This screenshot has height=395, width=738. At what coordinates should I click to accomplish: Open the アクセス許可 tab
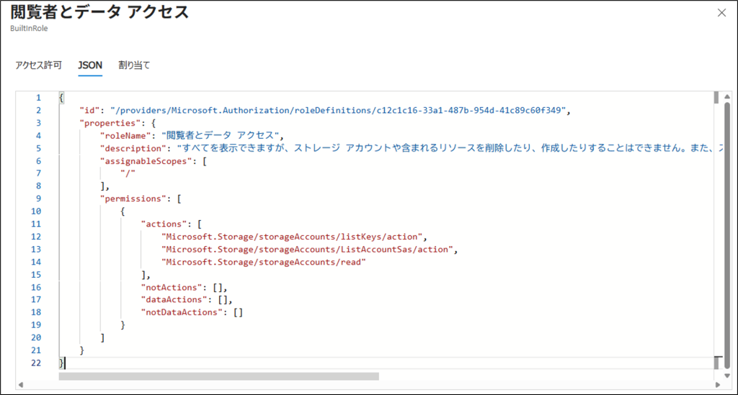(x=39, y=65)
